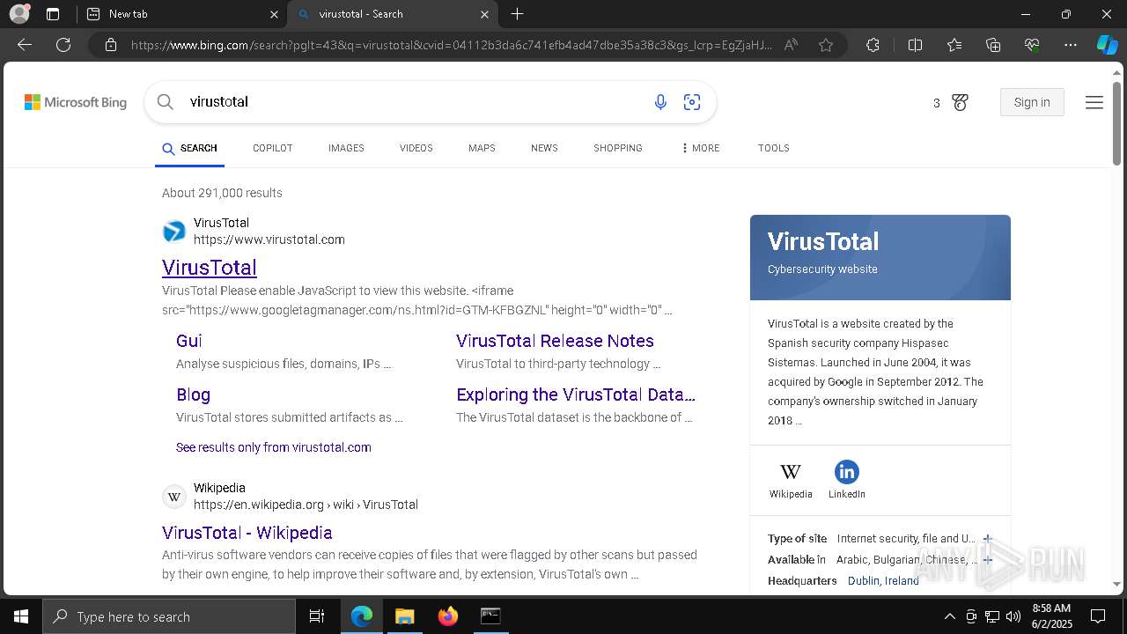Viewport: 1127px width, 634px height.
Task: Select the COPILOT search tab
Action: tap(272, 148)
